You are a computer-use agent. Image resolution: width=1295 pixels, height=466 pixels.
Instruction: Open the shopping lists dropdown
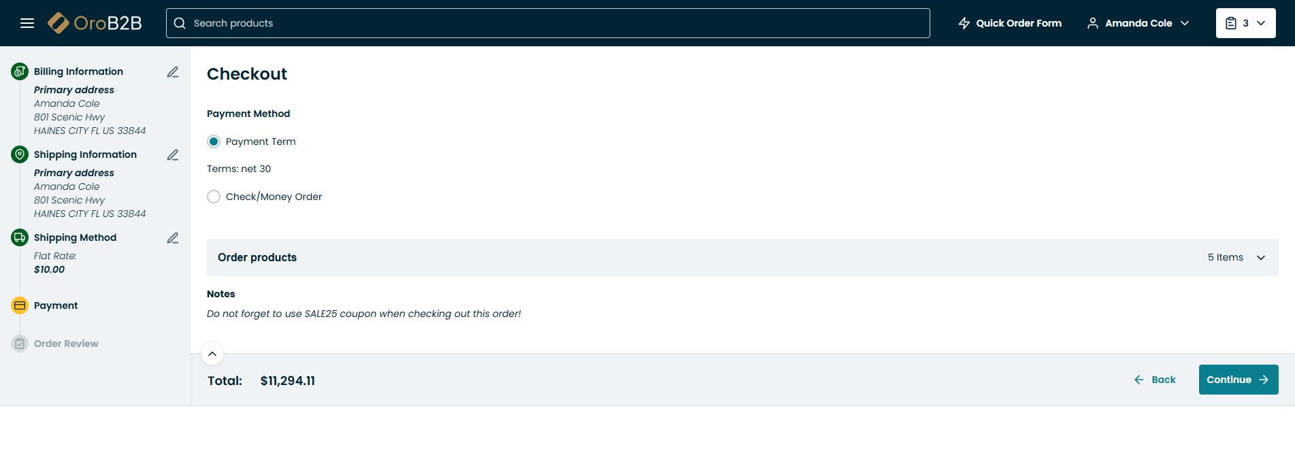[1245, 23]
